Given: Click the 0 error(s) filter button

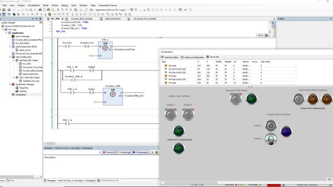Looking at the screenshot, I should coord(109,152).
